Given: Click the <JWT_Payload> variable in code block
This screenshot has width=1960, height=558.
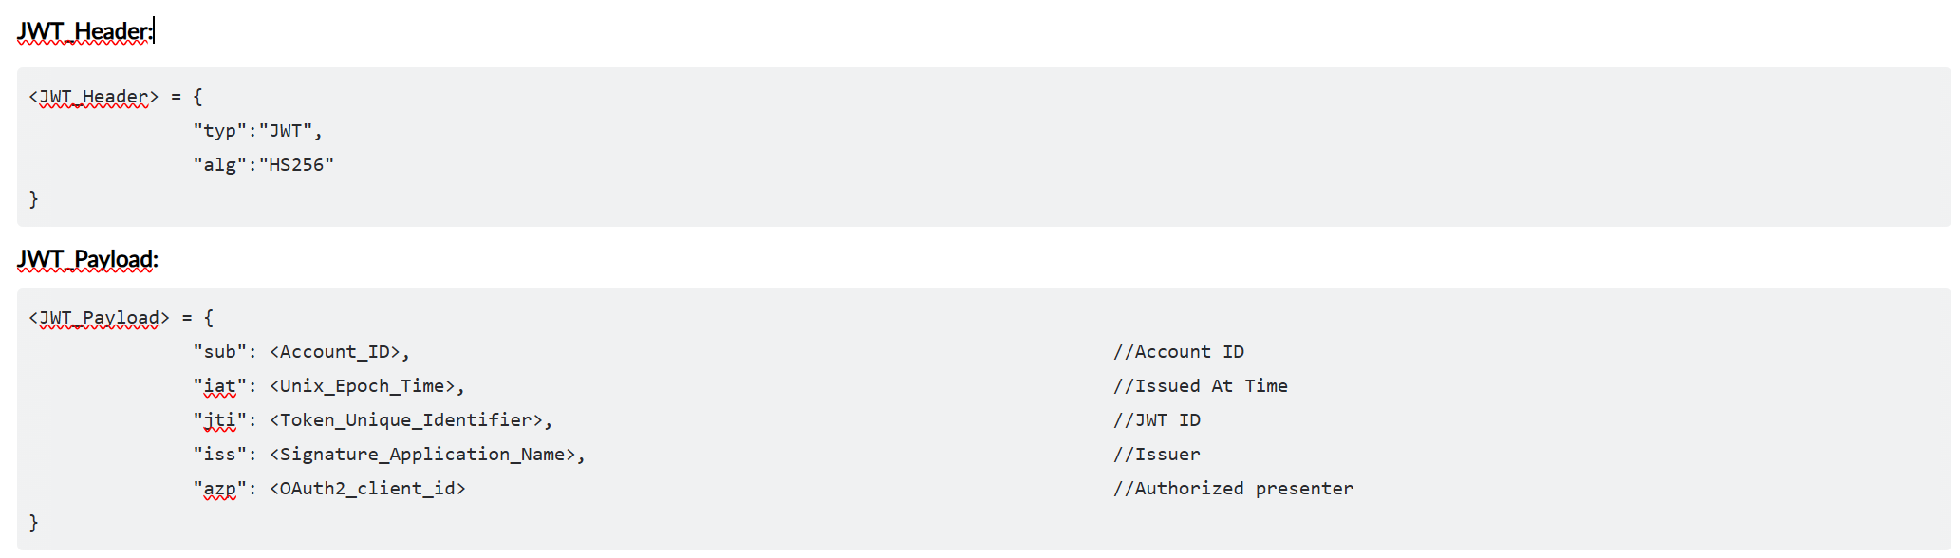Looking at the screenshot, I should [x=99, y=318].
